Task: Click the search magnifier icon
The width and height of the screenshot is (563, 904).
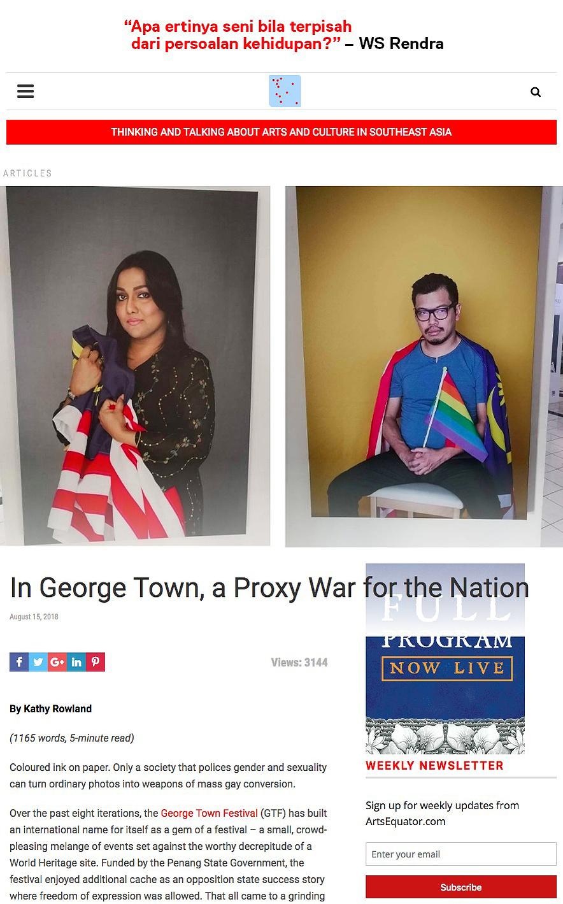Action: (536, 92)
